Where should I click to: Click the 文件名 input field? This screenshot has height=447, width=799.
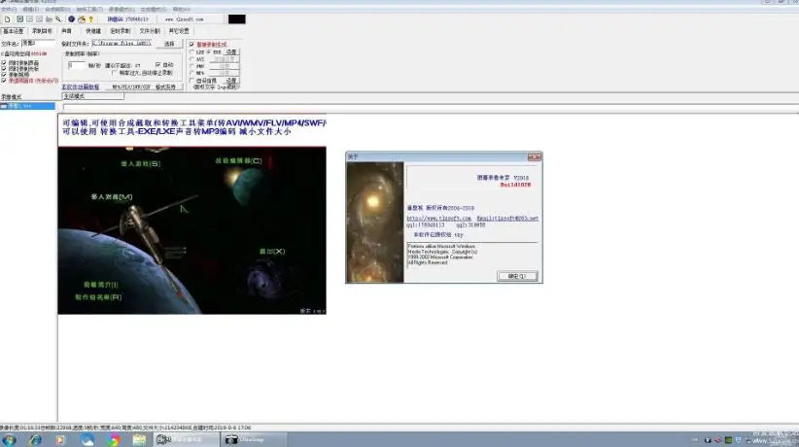coord(38,44)
